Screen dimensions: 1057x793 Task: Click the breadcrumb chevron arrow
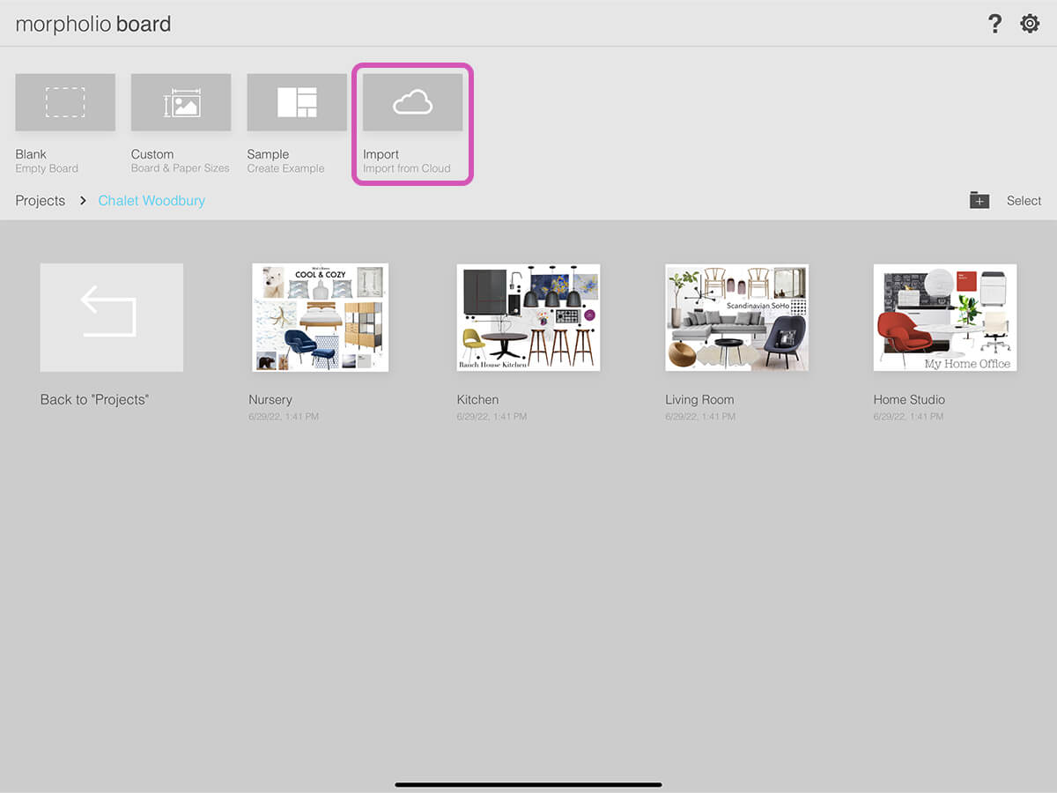click(83, 201)
